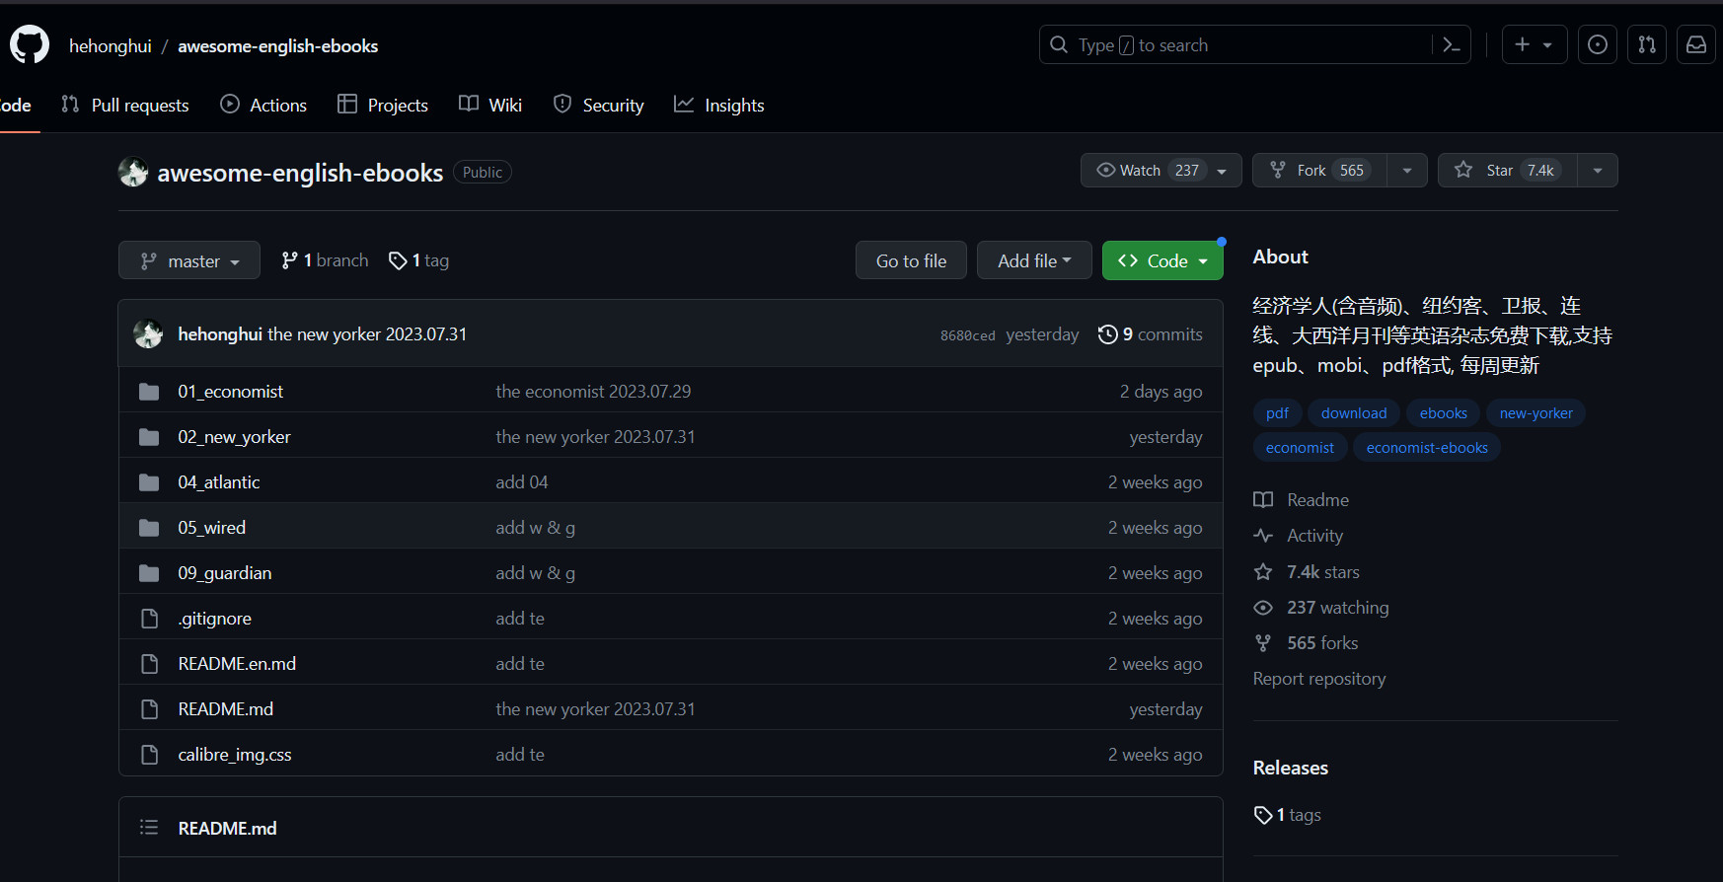Screen dimensions: 1723x882
Task: Open the master branch selector
Action: 189,260
